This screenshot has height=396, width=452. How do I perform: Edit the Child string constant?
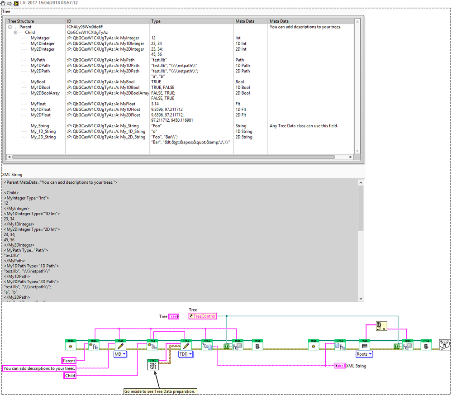pos(70,376)
